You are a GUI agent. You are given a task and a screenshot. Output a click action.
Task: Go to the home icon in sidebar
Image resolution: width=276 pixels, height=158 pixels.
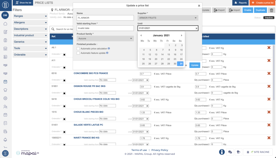[5, 24]
